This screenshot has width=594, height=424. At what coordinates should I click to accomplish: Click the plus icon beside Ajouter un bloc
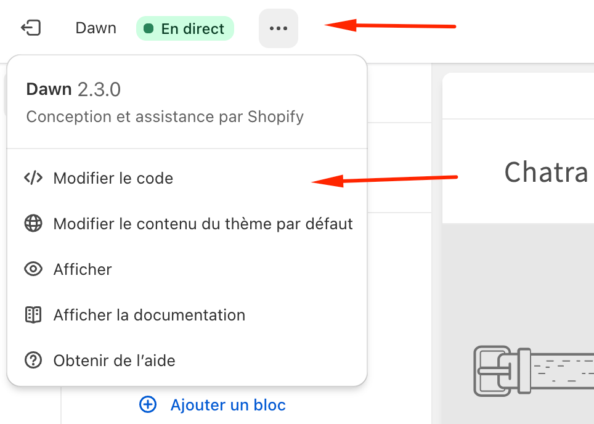pos(147,405)
